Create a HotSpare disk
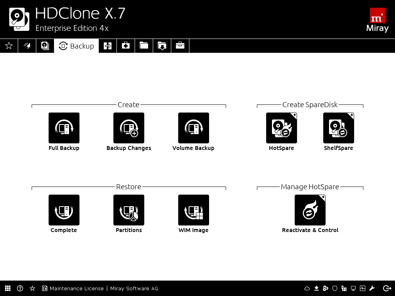 point(282,128)
